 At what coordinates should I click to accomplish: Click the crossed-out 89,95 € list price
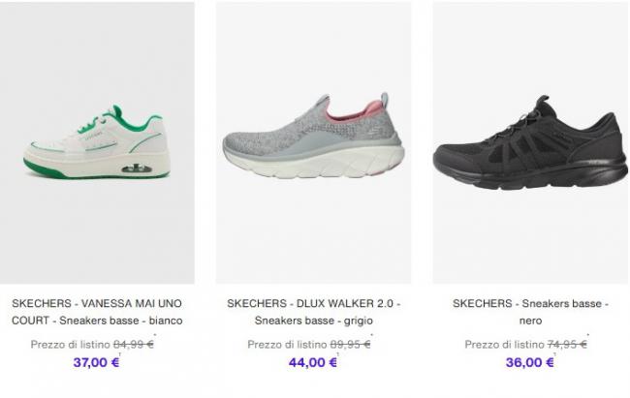pos(350,345)
